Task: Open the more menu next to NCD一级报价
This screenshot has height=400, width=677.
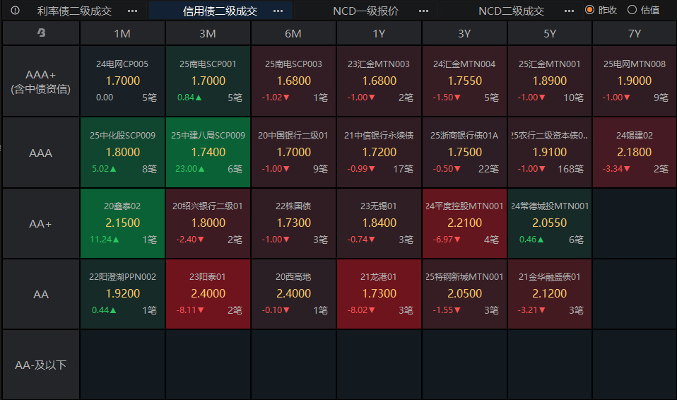Action: click(423, 11)
